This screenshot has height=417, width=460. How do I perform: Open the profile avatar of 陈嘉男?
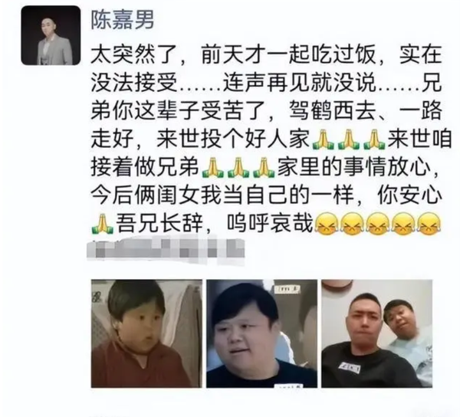point(51,35)
